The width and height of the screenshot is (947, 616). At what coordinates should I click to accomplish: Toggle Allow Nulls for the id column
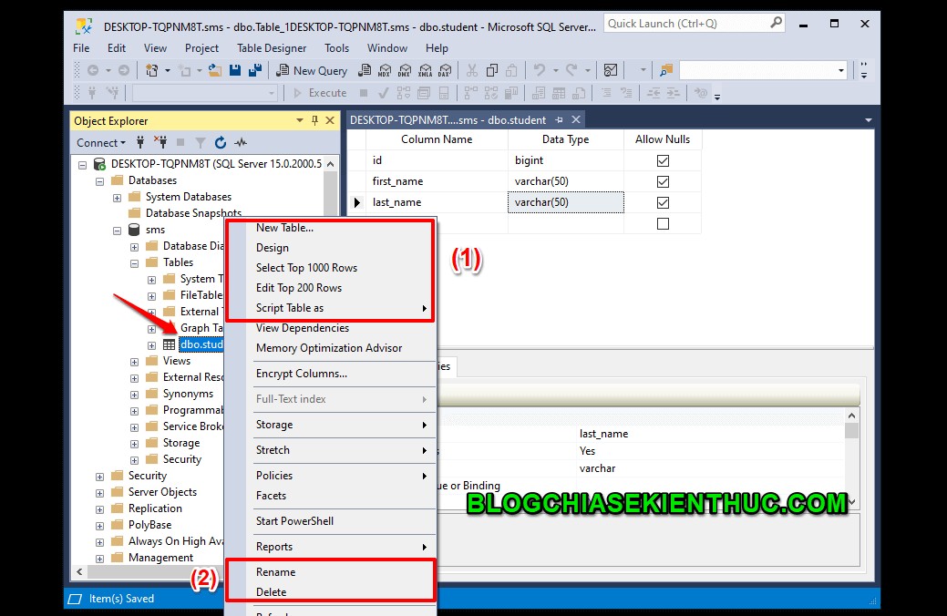coord(661,159)
